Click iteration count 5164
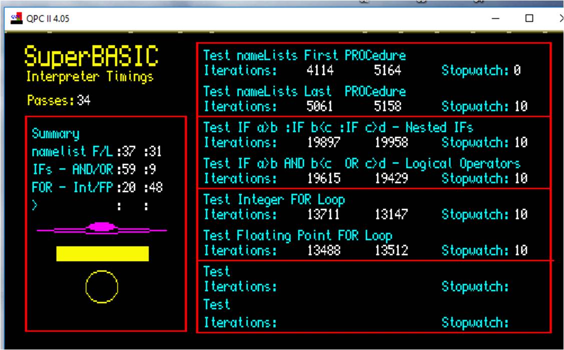 (x=387, y=70)
